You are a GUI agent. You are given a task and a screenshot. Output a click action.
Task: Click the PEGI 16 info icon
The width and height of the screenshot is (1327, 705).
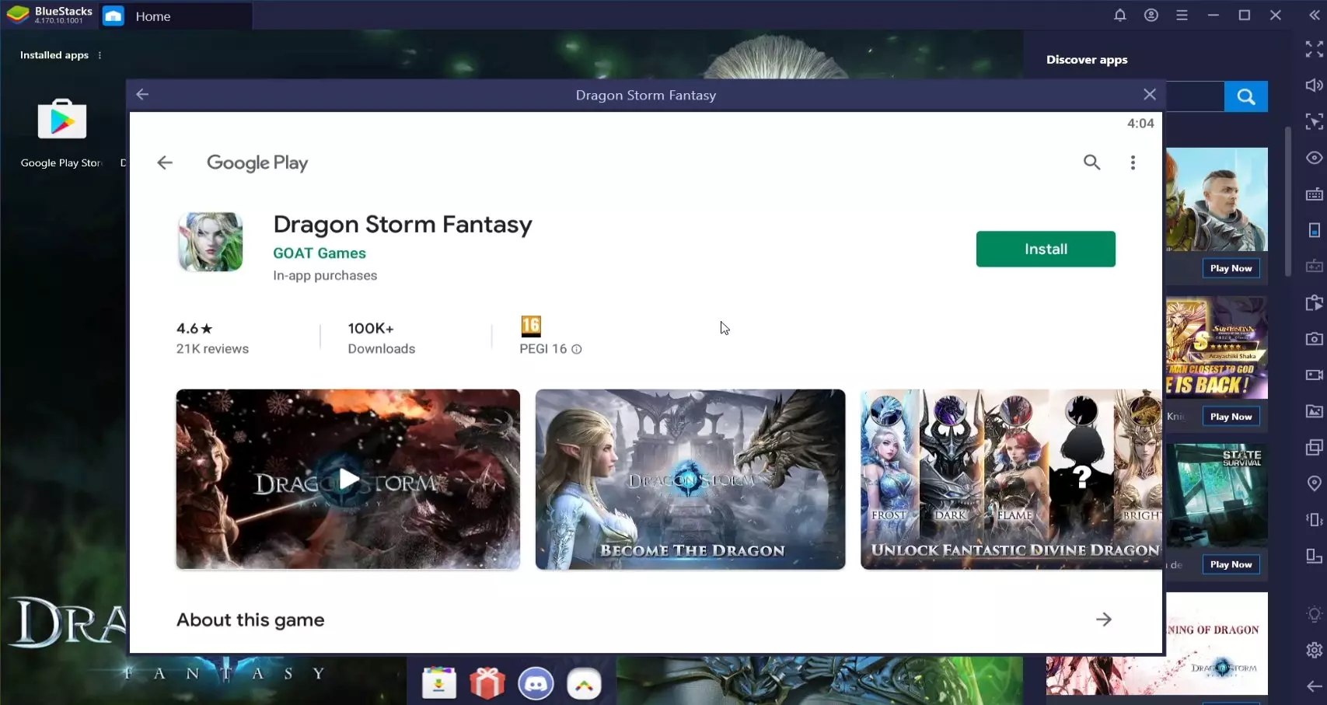point(577,350)
